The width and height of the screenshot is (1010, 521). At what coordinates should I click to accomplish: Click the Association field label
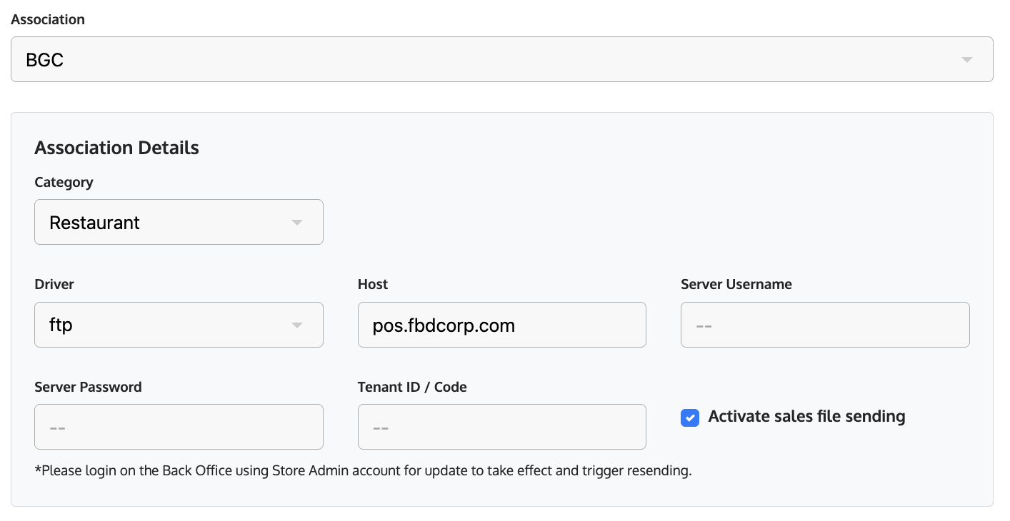point(48,19)
